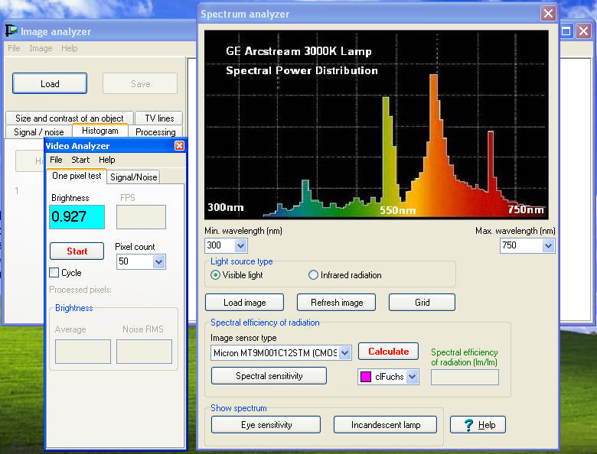This screenshot has height=454, width=597.
Task: Close the Image analyzer window
Action: (x=583, y=31)
